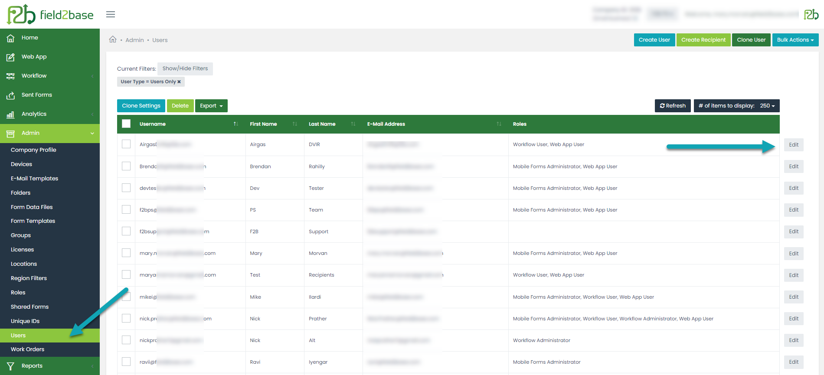Remove the User Type filter via x

(179, 82)
